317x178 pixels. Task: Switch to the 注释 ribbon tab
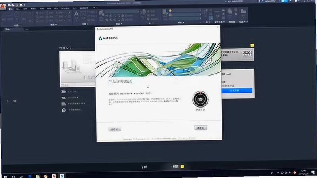pos(25,9)
